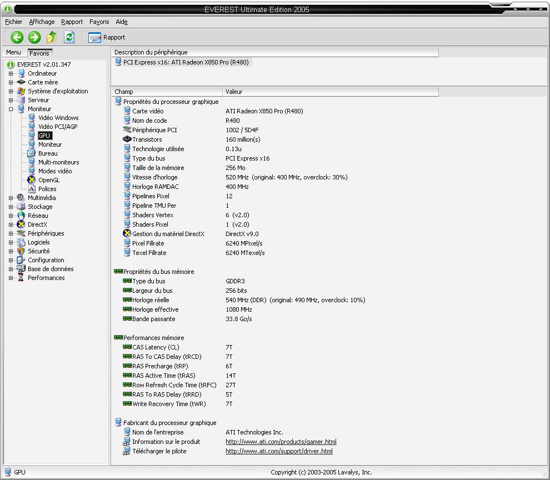Expand the Carte mère tree node
The width and height of the screenshot is (550, 480).
point(11,82)
